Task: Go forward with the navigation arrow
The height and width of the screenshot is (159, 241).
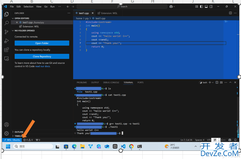Action: [73, 7]
